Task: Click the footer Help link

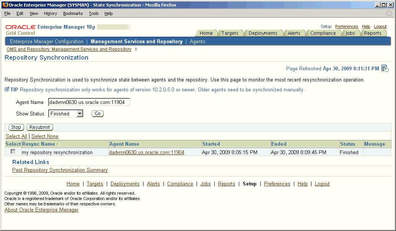Action: tap(303, 184)
